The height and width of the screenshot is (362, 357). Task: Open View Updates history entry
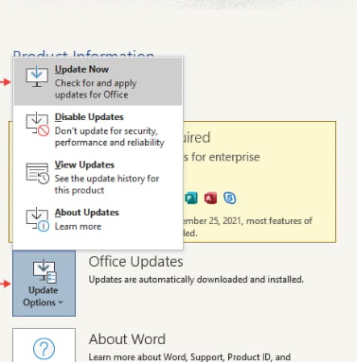click(x=98, y=177)
